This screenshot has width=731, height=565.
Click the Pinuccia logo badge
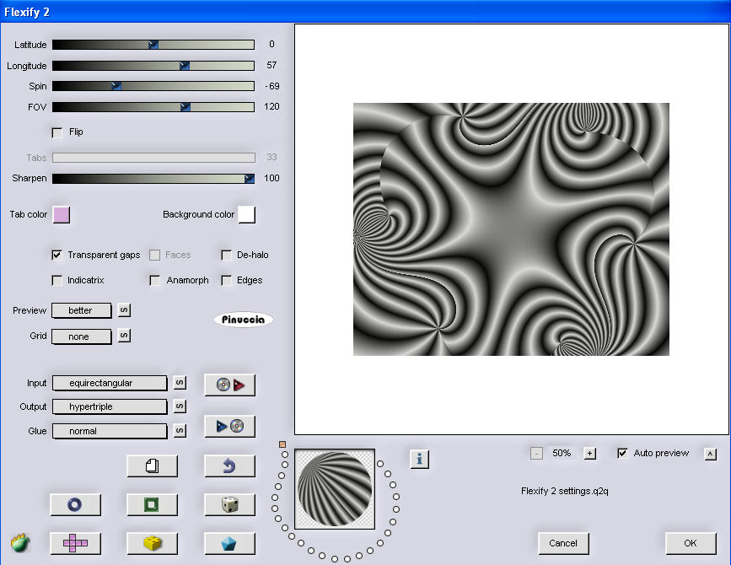tap(244, 320)
